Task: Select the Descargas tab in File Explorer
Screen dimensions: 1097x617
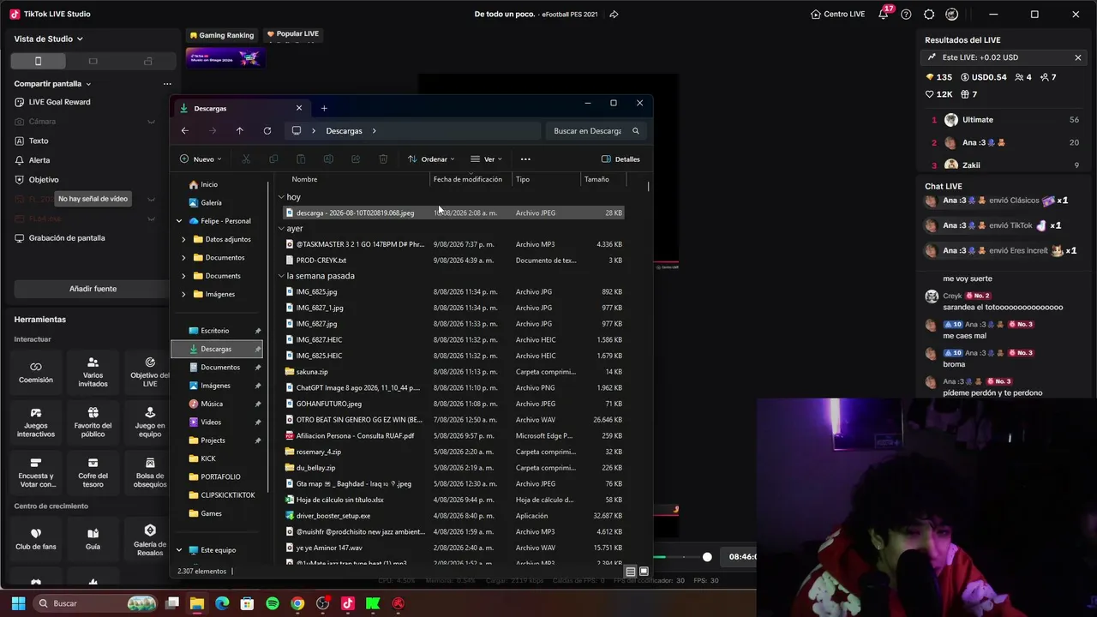Action: (x=242, y=108)
